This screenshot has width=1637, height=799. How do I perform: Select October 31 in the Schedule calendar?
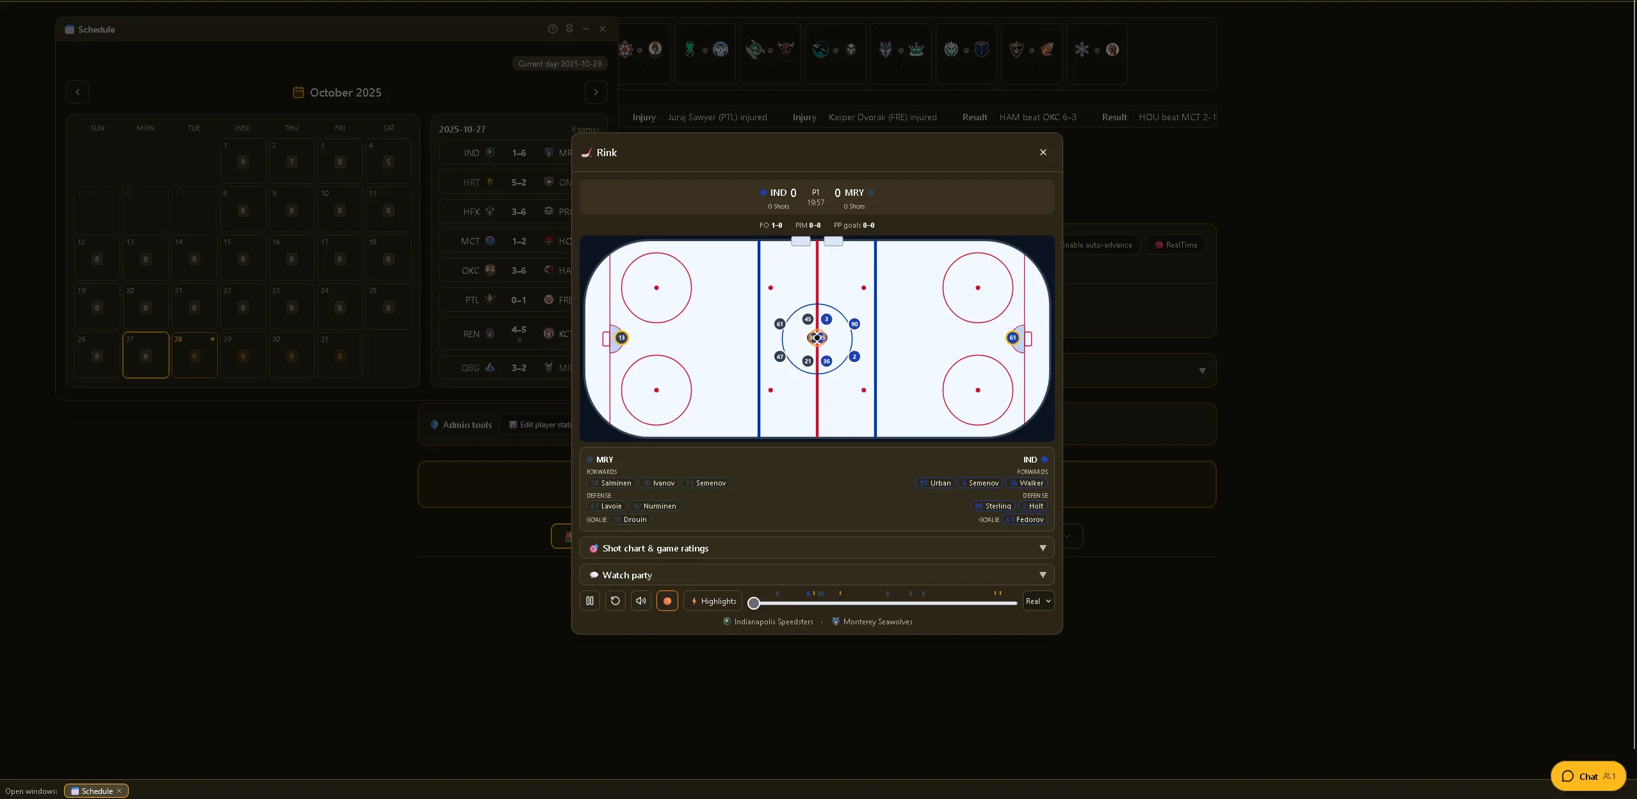tap(341, 355)
